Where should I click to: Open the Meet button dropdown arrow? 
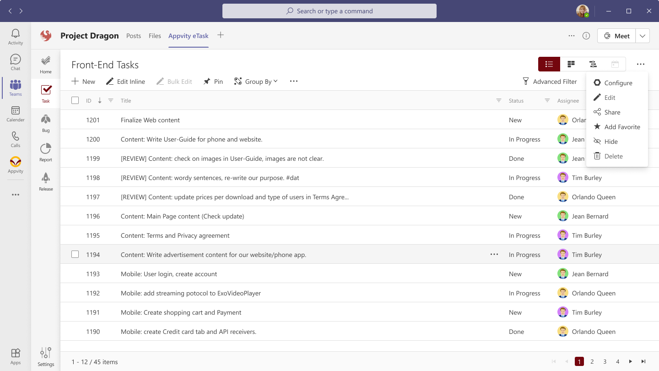tap(643, 36)
